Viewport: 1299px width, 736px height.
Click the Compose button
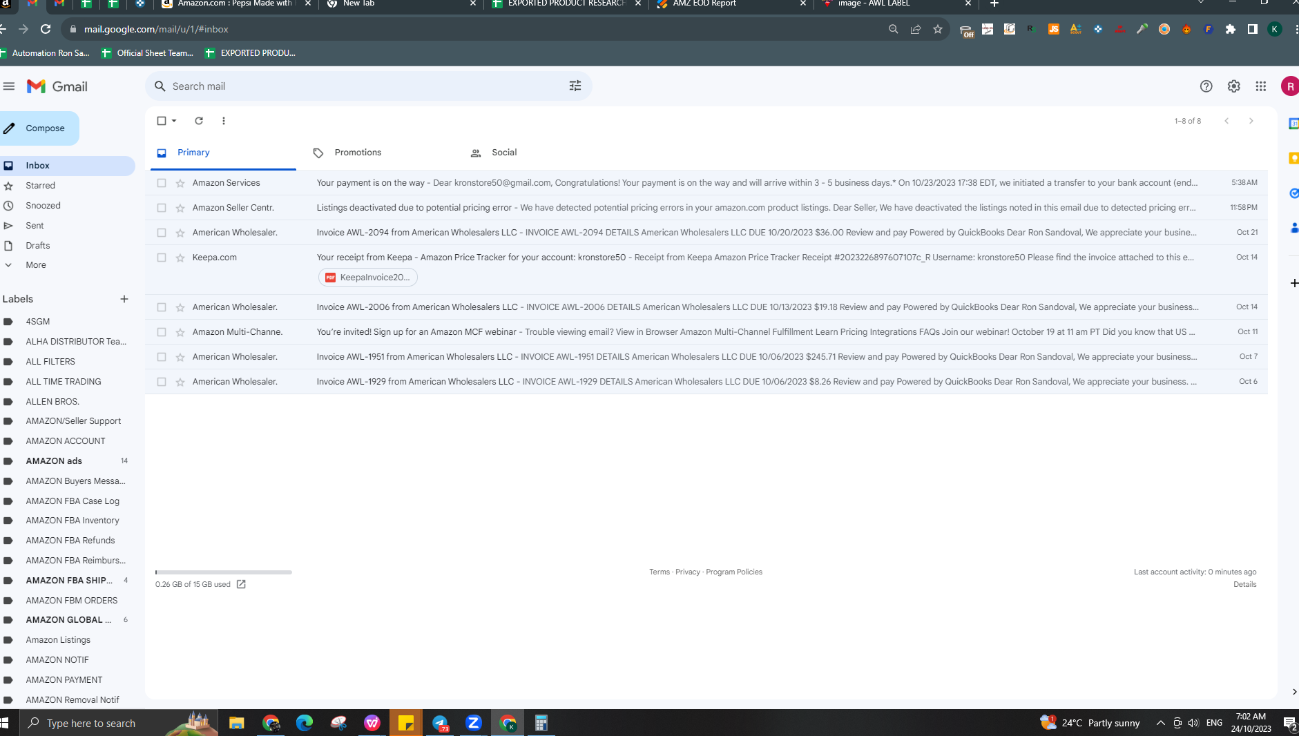(x=39, y=128)
